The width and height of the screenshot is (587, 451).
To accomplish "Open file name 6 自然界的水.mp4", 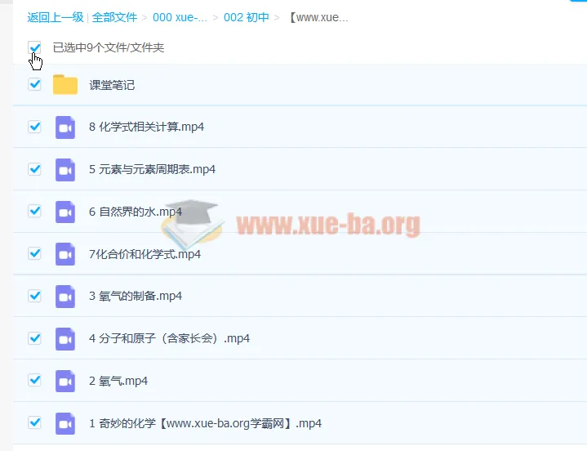I will (136, 212).
